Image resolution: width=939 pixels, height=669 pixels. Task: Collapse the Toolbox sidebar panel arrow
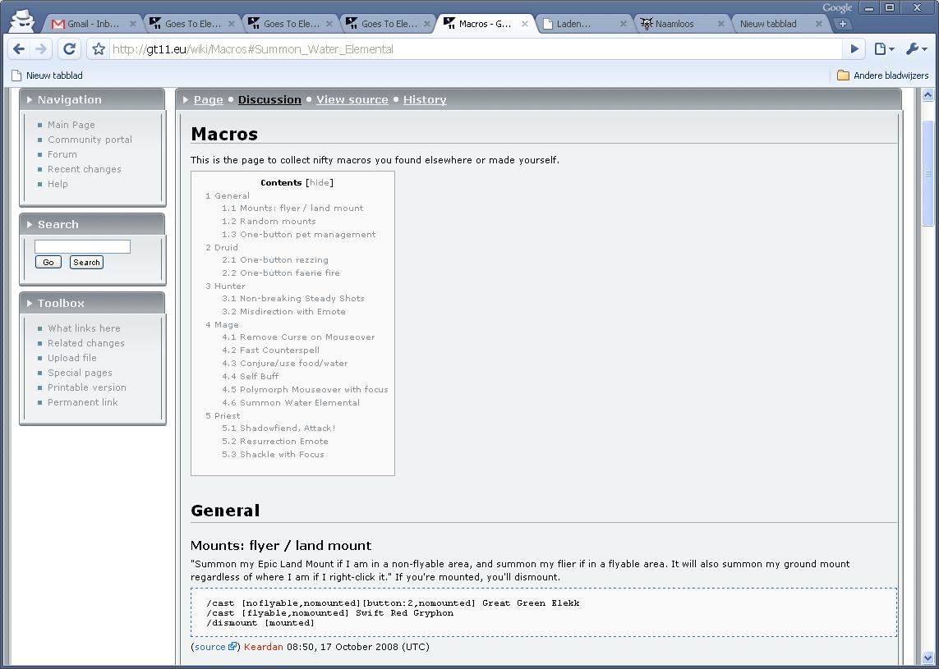[x=30, y=304]
